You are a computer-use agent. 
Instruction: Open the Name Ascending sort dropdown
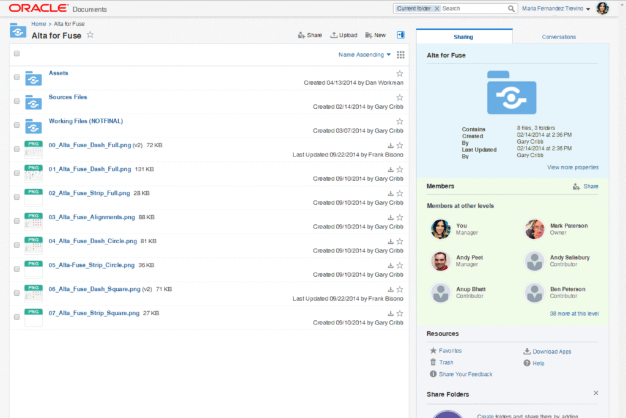coord(364,55)
